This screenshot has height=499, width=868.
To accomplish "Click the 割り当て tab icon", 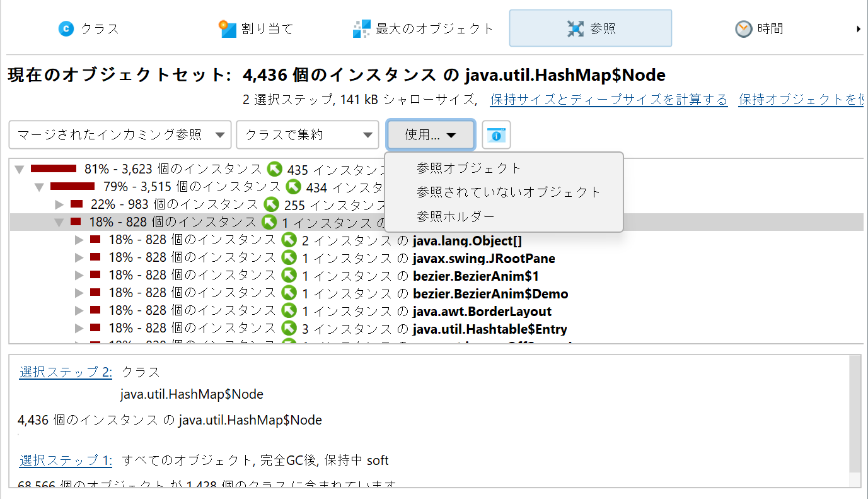I will click(227, 28).
